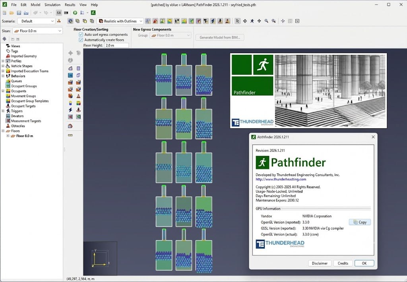This screenshot has height=282, width=407.
Task: Click the green Run Simulation icon
Action: point(75,13)
